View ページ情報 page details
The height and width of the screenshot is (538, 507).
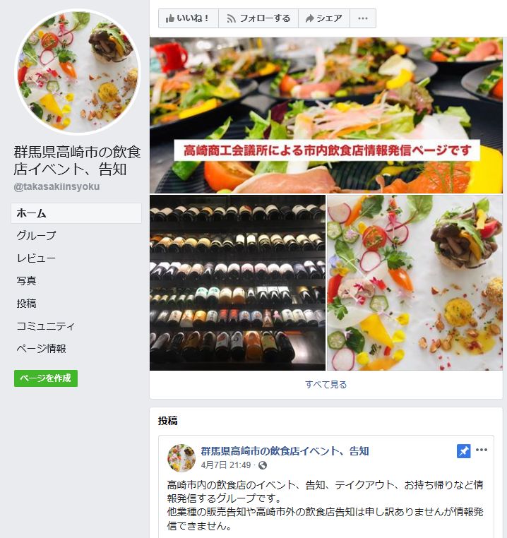click(41, 349)
